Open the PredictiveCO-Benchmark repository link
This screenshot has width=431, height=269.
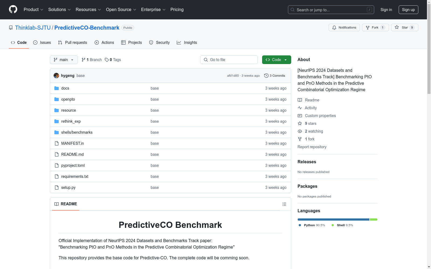87,28
